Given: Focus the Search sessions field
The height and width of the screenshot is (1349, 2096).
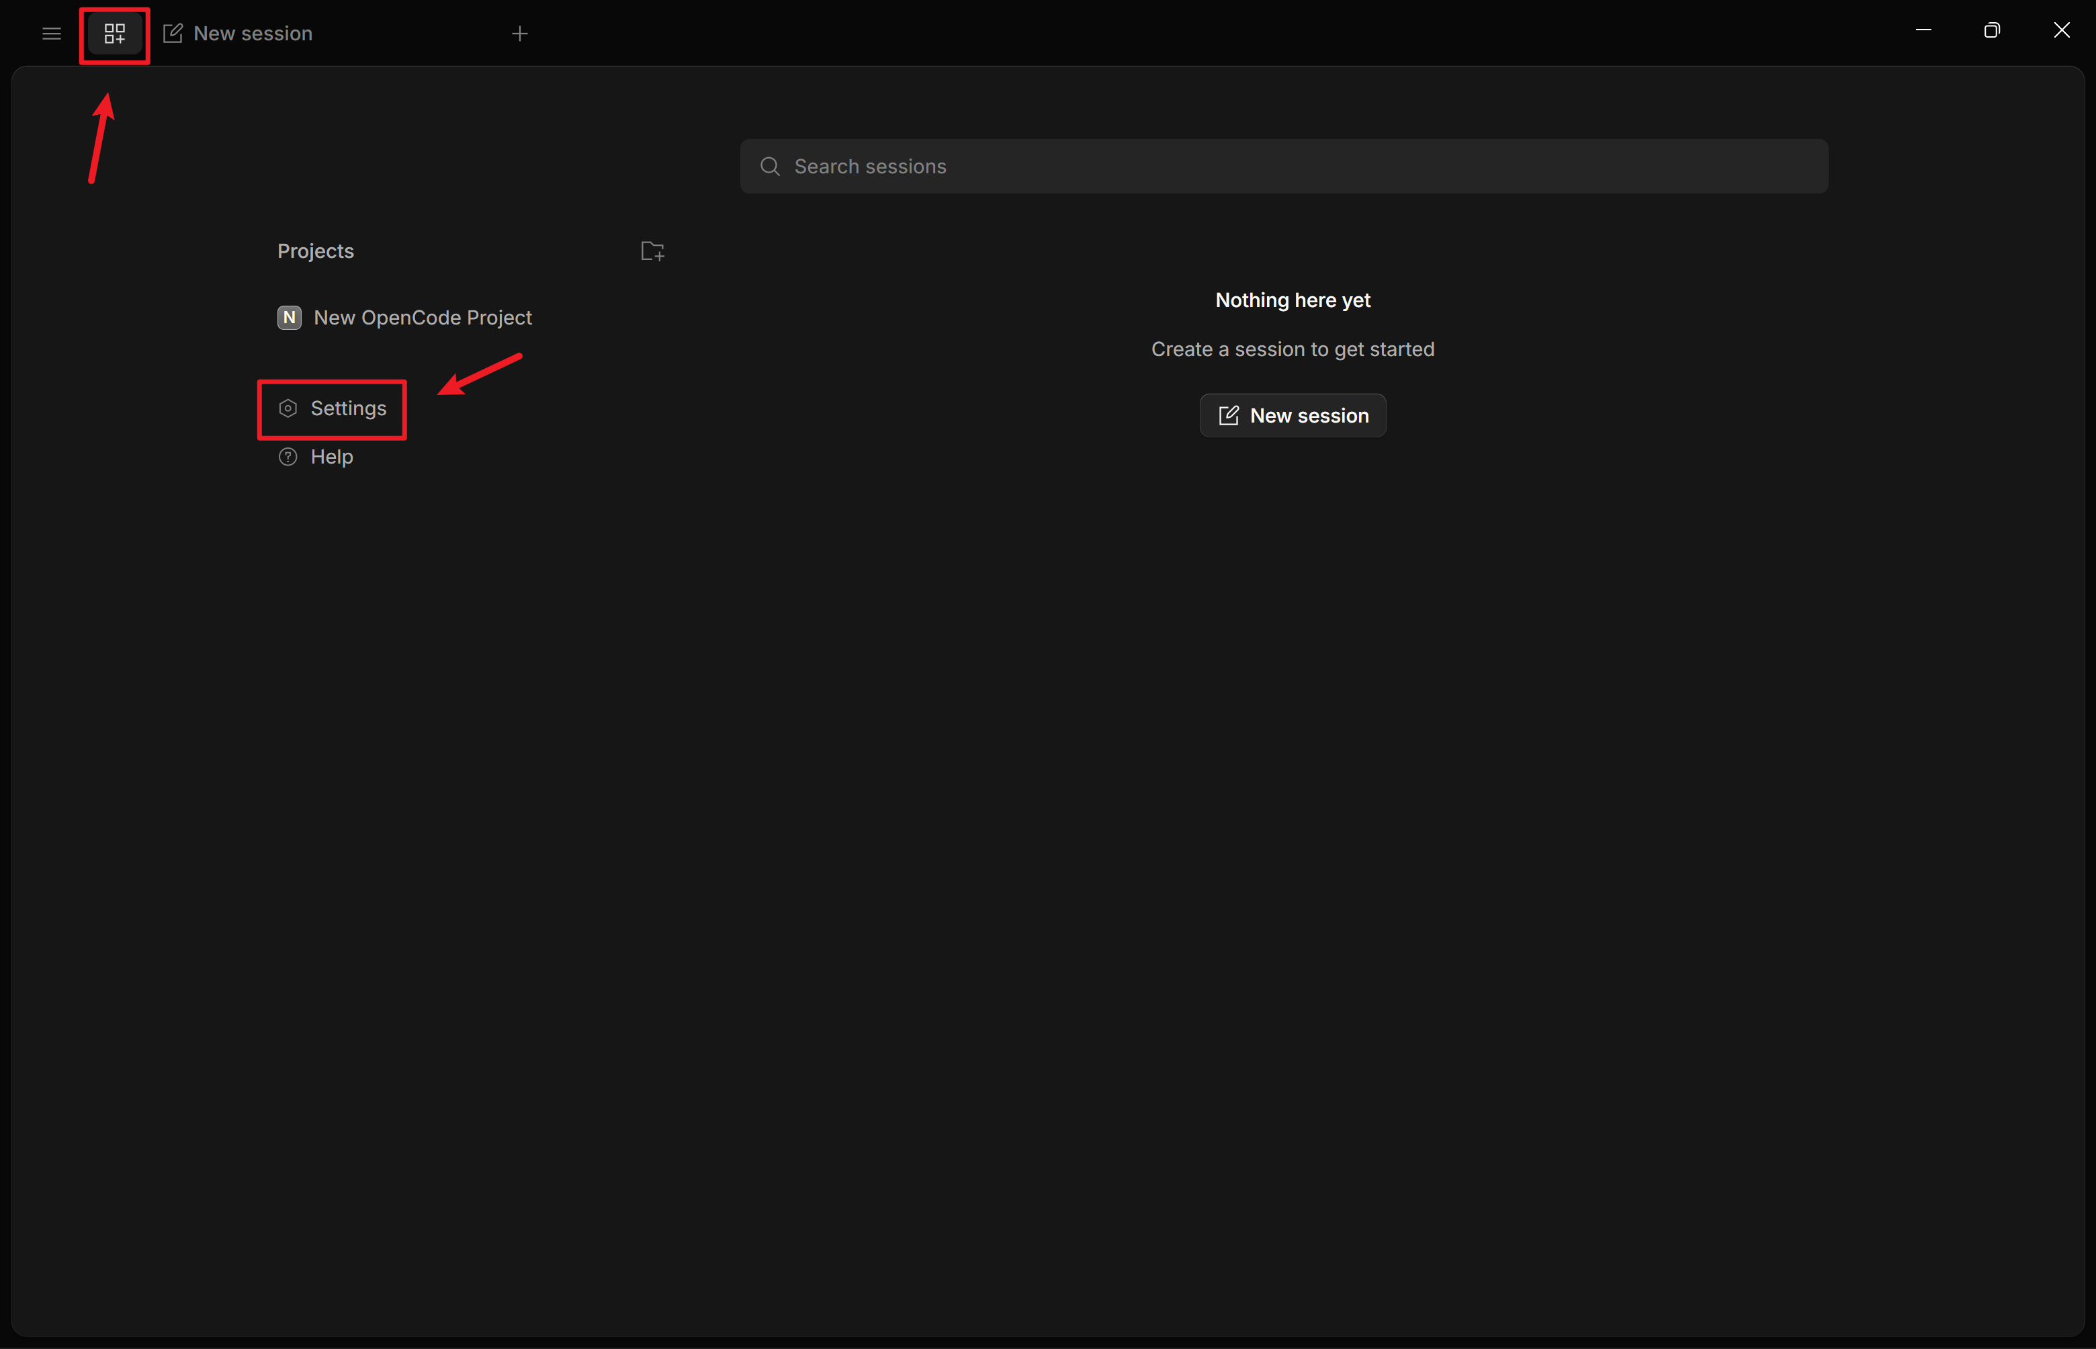Looking at the screenshot, I should tap(1283, 167).
